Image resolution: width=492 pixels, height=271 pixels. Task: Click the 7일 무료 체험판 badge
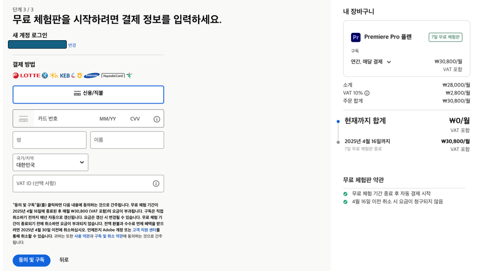445,37
